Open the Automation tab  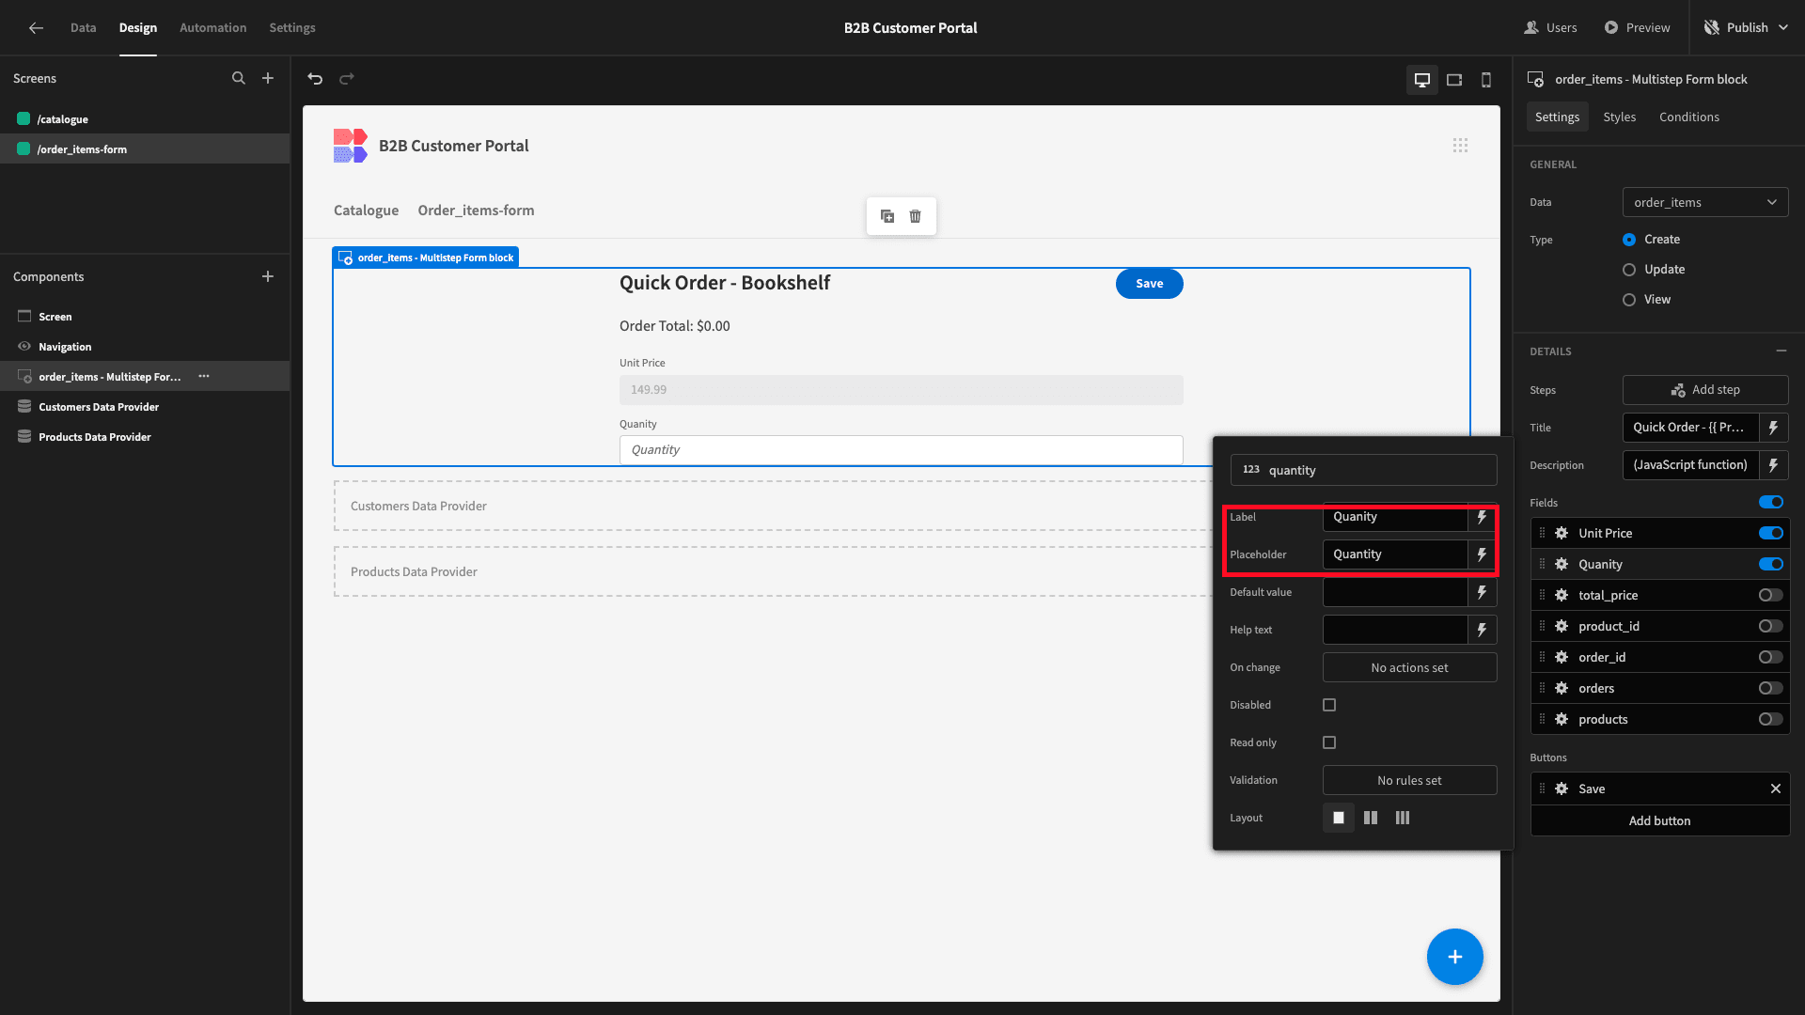(212, 28)
